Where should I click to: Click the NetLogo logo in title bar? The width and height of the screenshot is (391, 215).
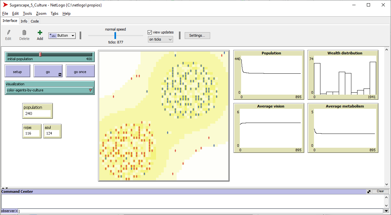click(5, 5)
